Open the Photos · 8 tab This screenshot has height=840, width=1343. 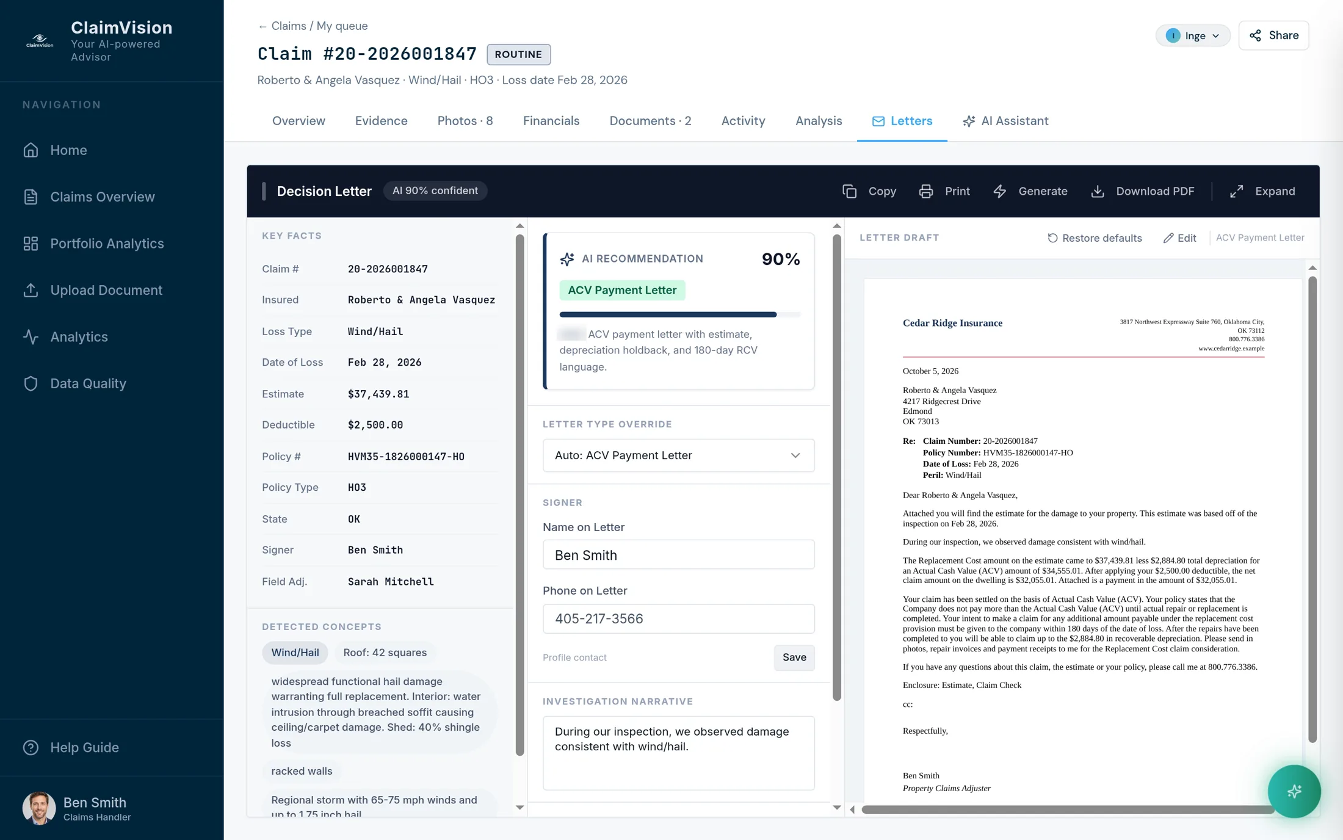(x=465, y=121)
